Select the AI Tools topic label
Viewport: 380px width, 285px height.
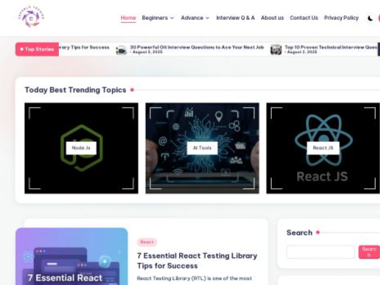(x=202, y=148)
